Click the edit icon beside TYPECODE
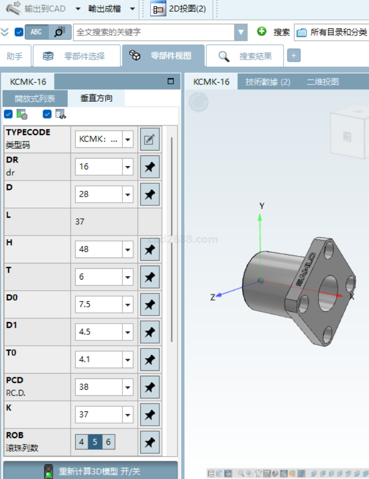 [150, 139]
